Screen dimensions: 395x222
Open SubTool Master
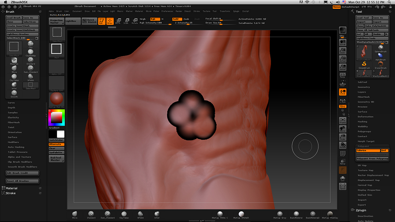pos(56,158)
